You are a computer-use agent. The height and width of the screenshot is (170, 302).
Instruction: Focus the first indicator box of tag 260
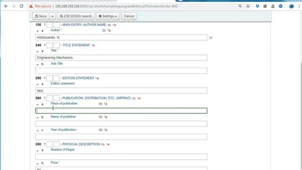point(50,98)
